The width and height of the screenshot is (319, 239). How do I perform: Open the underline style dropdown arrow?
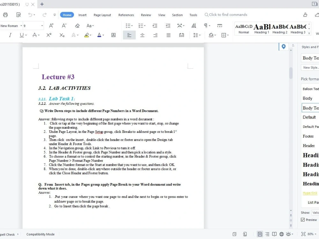pyautogui.click(x=26, y=35)
